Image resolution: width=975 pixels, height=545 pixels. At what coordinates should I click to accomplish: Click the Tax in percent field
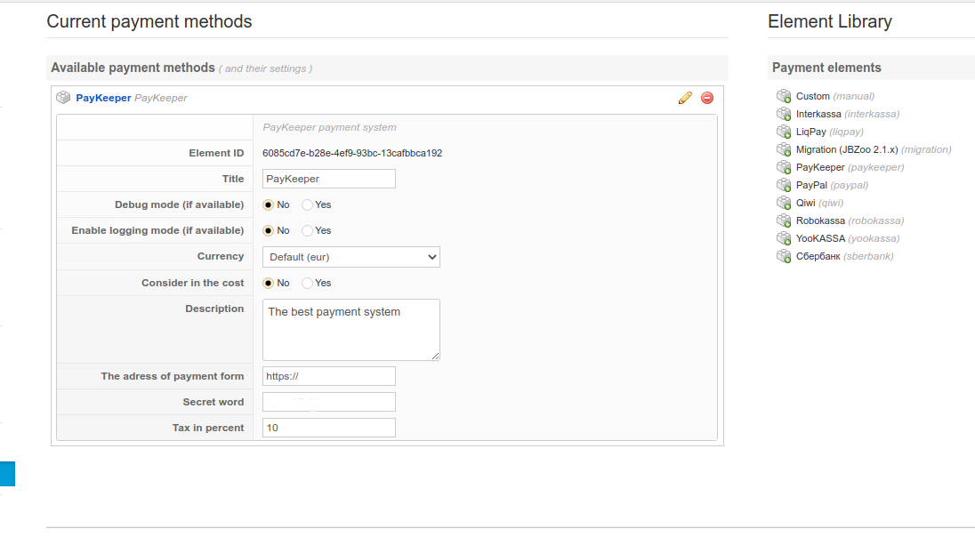pyautogui.click(x=329, y=428)
